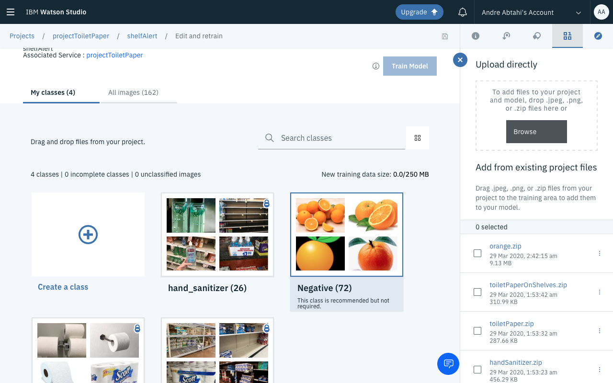Close the upload side panel
613x383 pixels.
coord(460,60)
